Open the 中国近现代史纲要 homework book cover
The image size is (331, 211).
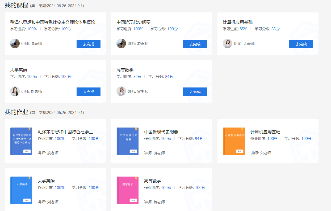pos(127,141)
